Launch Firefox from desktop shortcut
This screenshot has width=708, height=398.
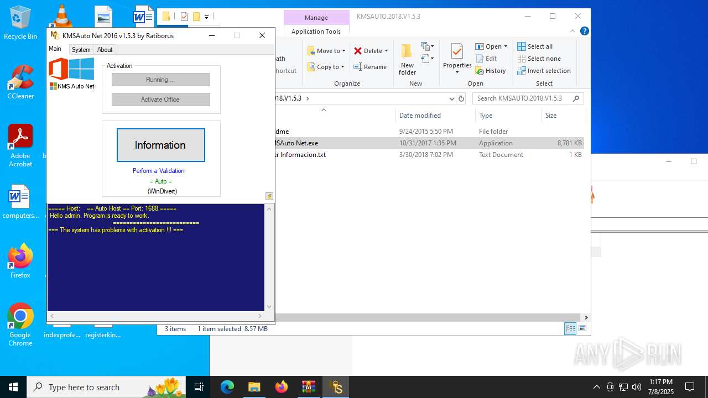[20, 261]
